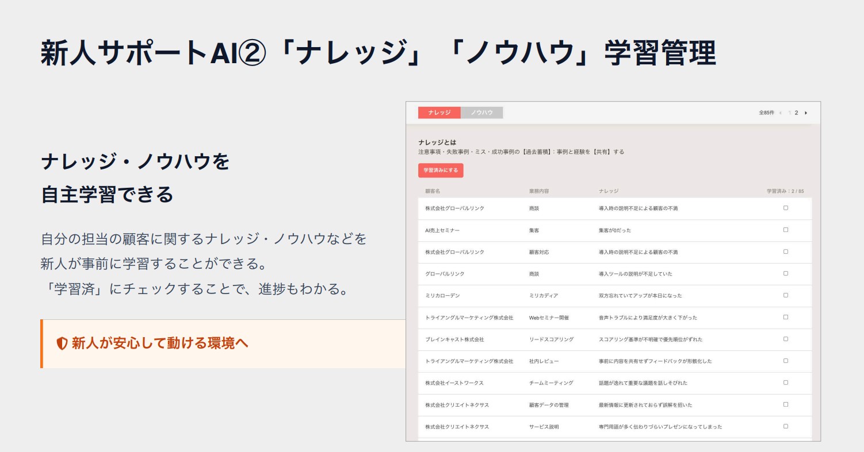The height and width of the screenshot is (452, 864).
Task: Go to page 2 of the list
Action: coord(797,113)
